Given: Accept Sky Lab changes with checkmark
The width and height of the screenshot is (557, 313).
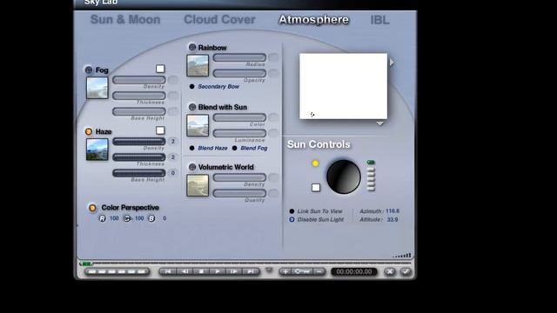Looking at the screenshot, I should (406, 272).
